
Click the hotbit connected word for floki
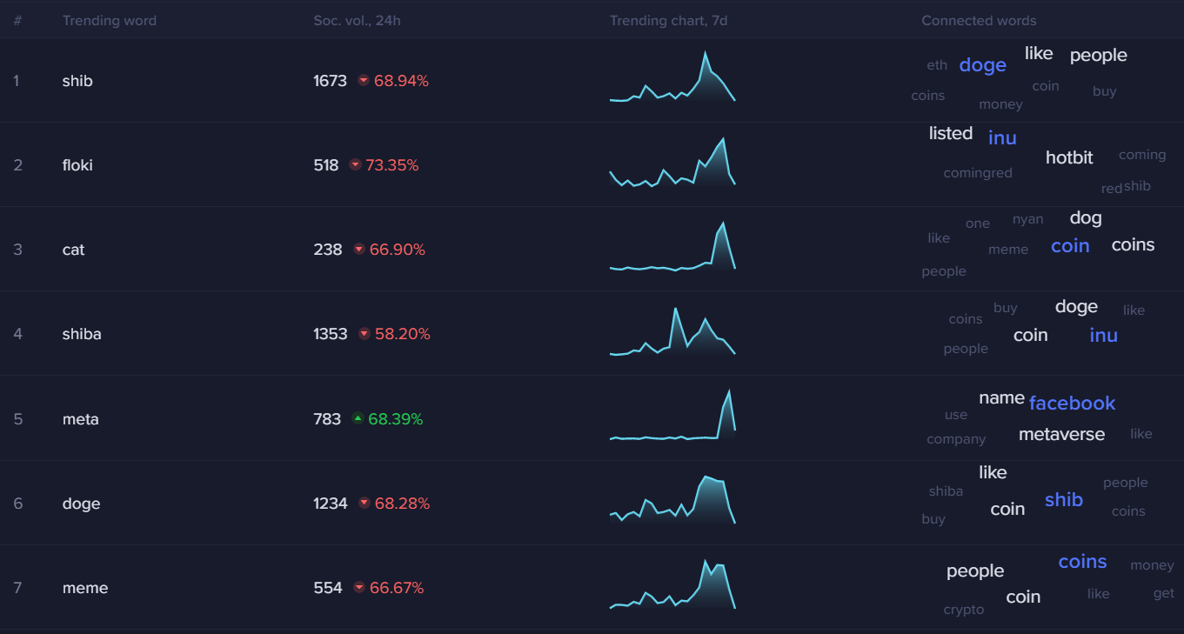(1069, 157)
